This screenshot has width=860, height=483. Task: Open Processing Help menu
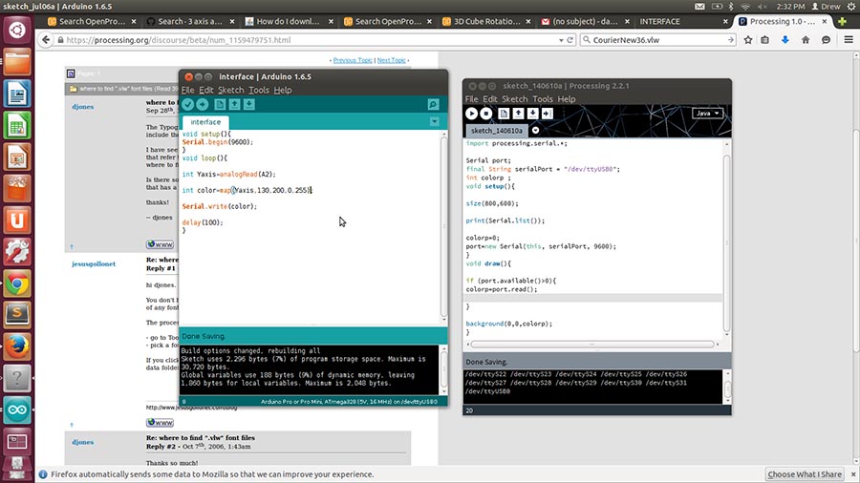coord(567,99)
